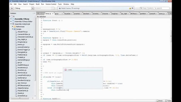Screen dimensions: 181x102
Task: Open the Help menu
Action: (x=72, y=4)
